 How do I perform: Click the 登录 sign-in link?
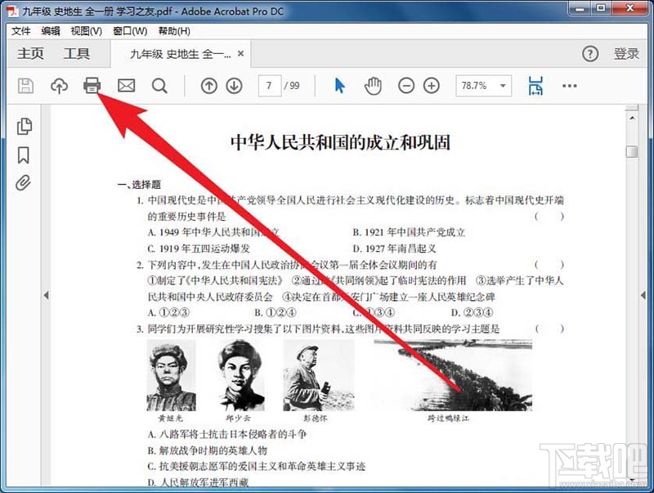point(625,53)
